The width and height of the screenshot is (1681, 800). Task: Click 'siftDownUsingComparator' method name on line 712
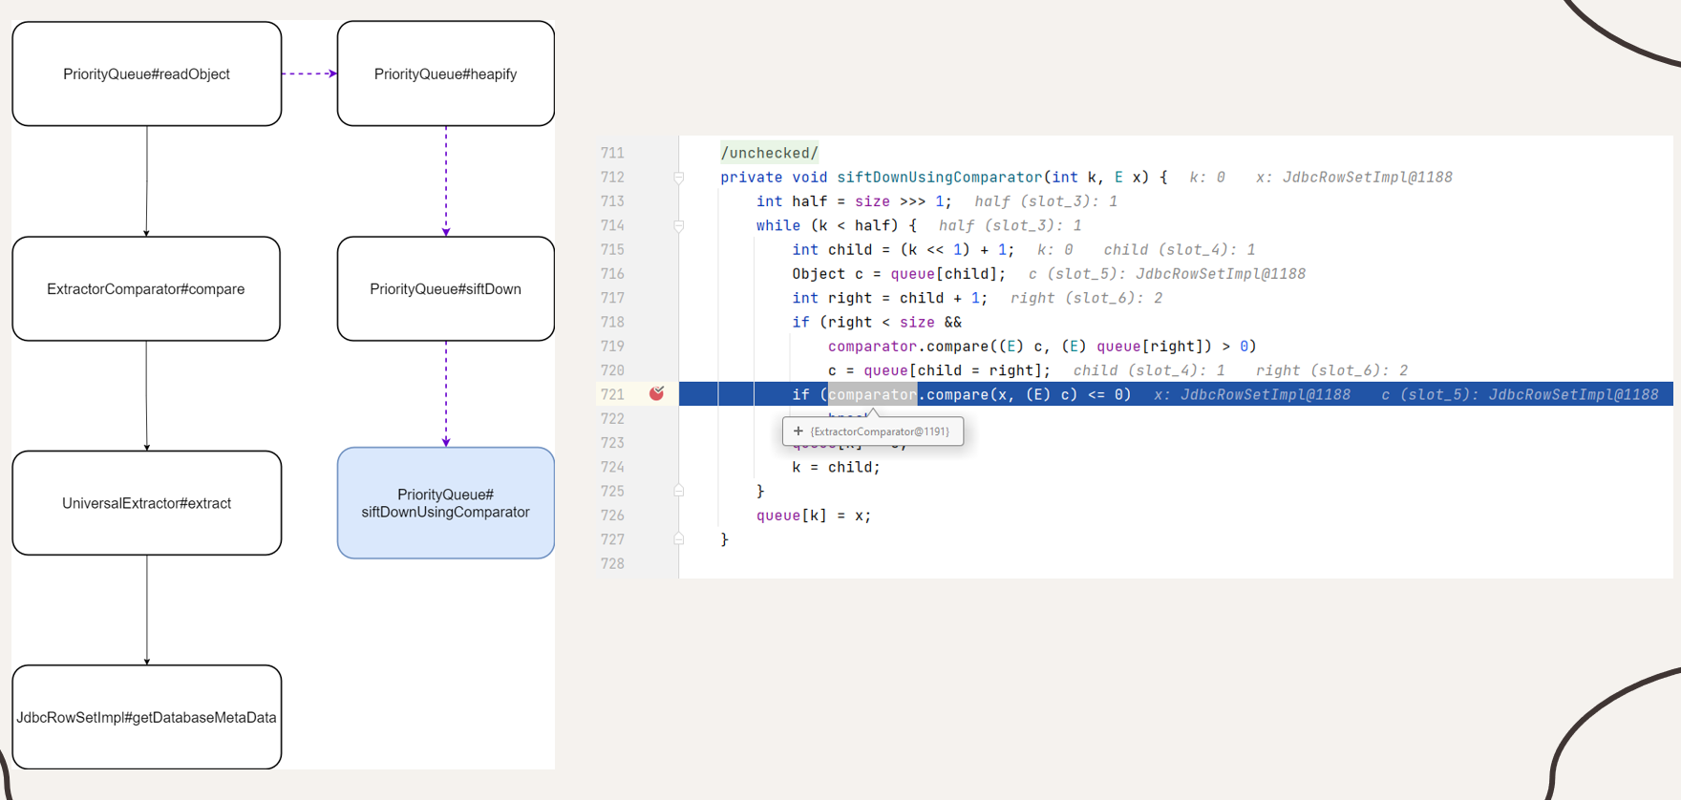(940, 178)
